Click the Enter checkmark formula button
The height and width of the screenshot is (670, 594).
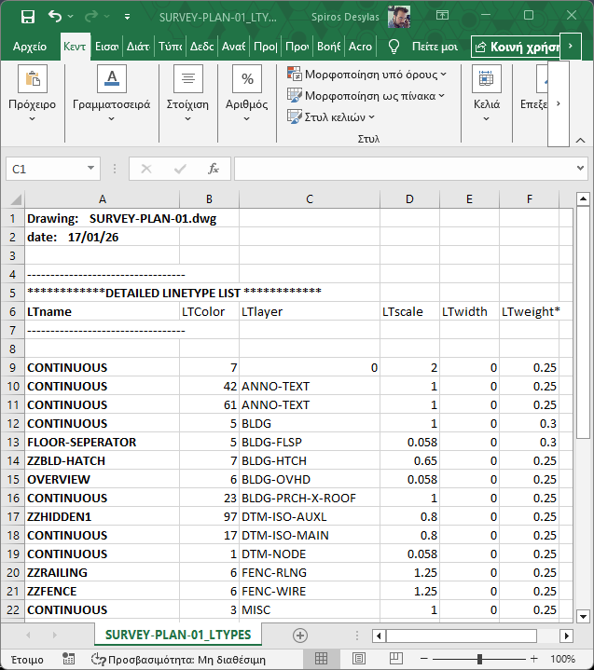tap(180, 169)
